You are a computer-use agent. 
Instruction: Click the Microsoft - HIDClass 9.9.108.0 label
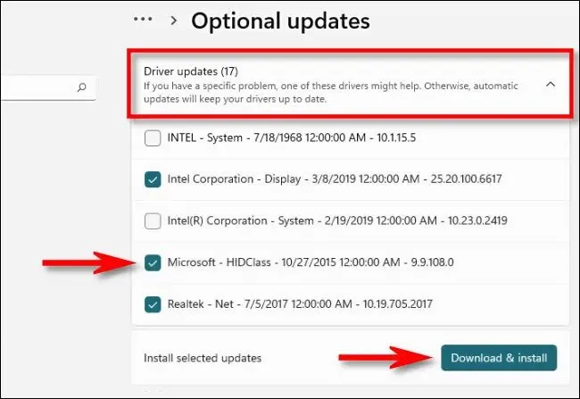coord(311,262)
